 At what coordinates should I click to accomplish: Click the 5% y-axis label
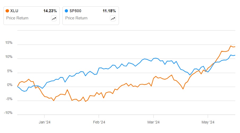[x=10, y=71]
